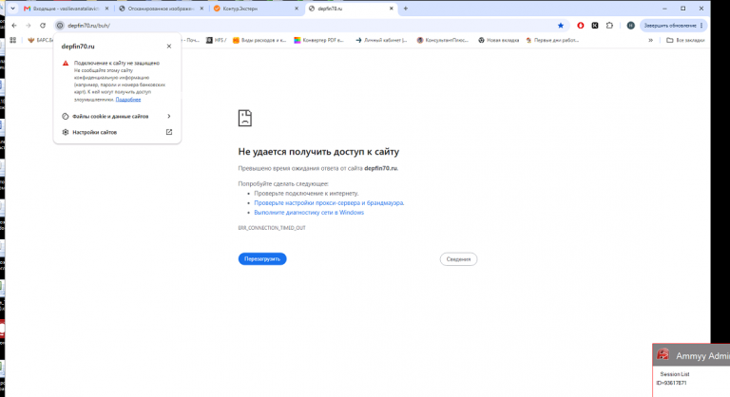
Task: Go back to the previous page
Action: (14, 26)
